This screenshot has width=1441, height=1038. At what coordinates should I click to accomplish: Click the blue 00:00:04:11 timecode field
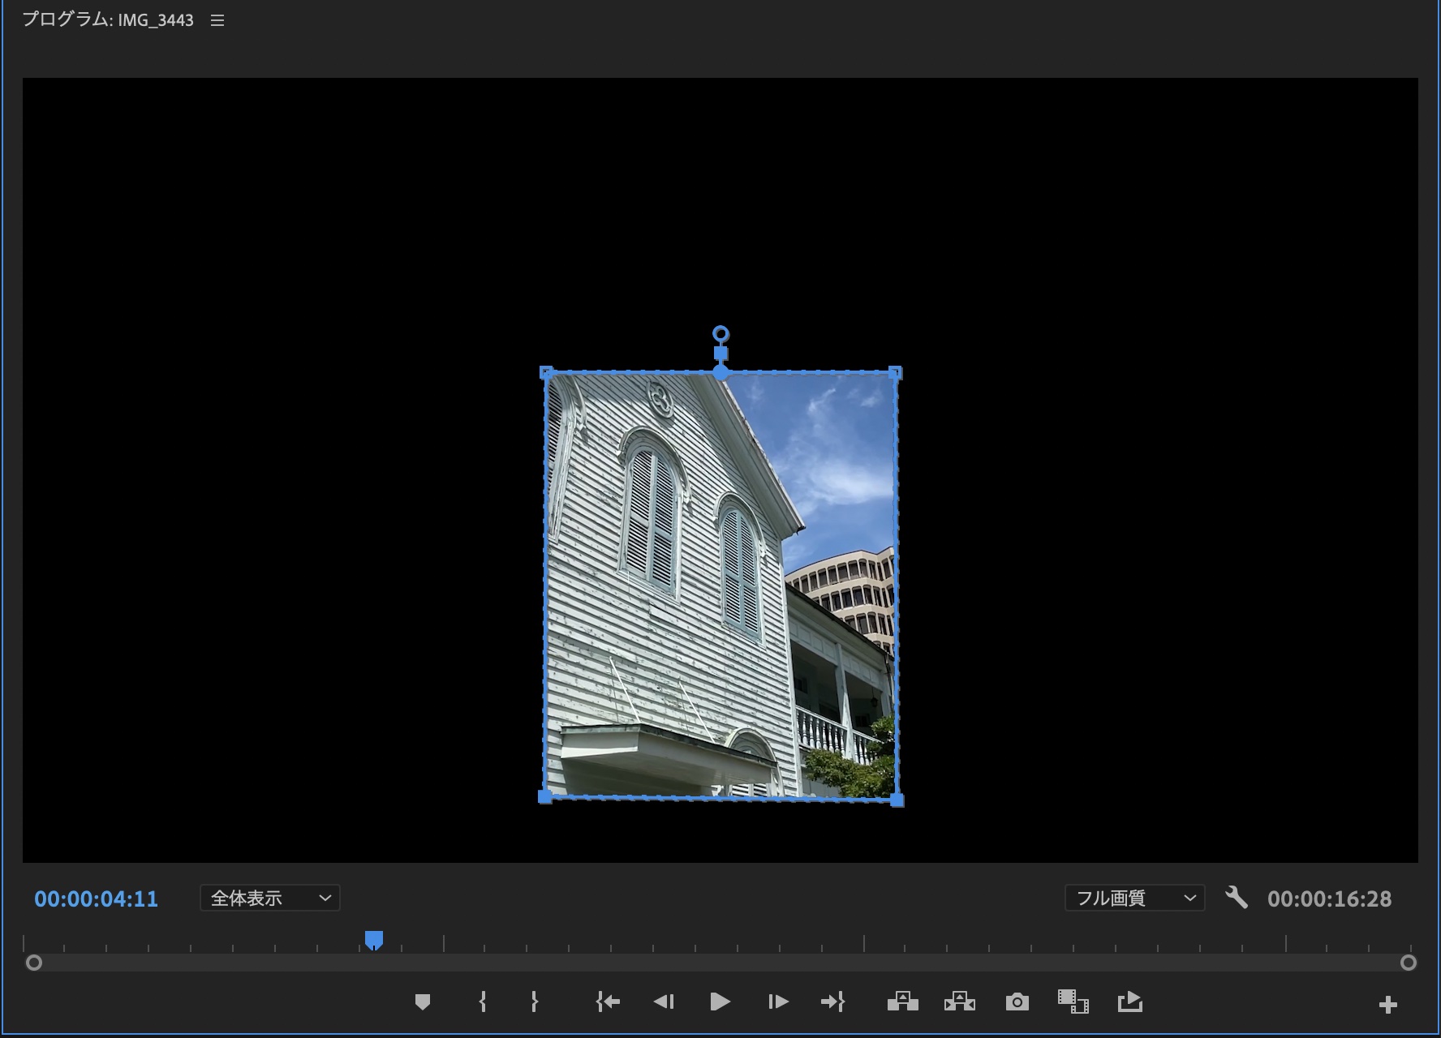[x=96, y=899]
